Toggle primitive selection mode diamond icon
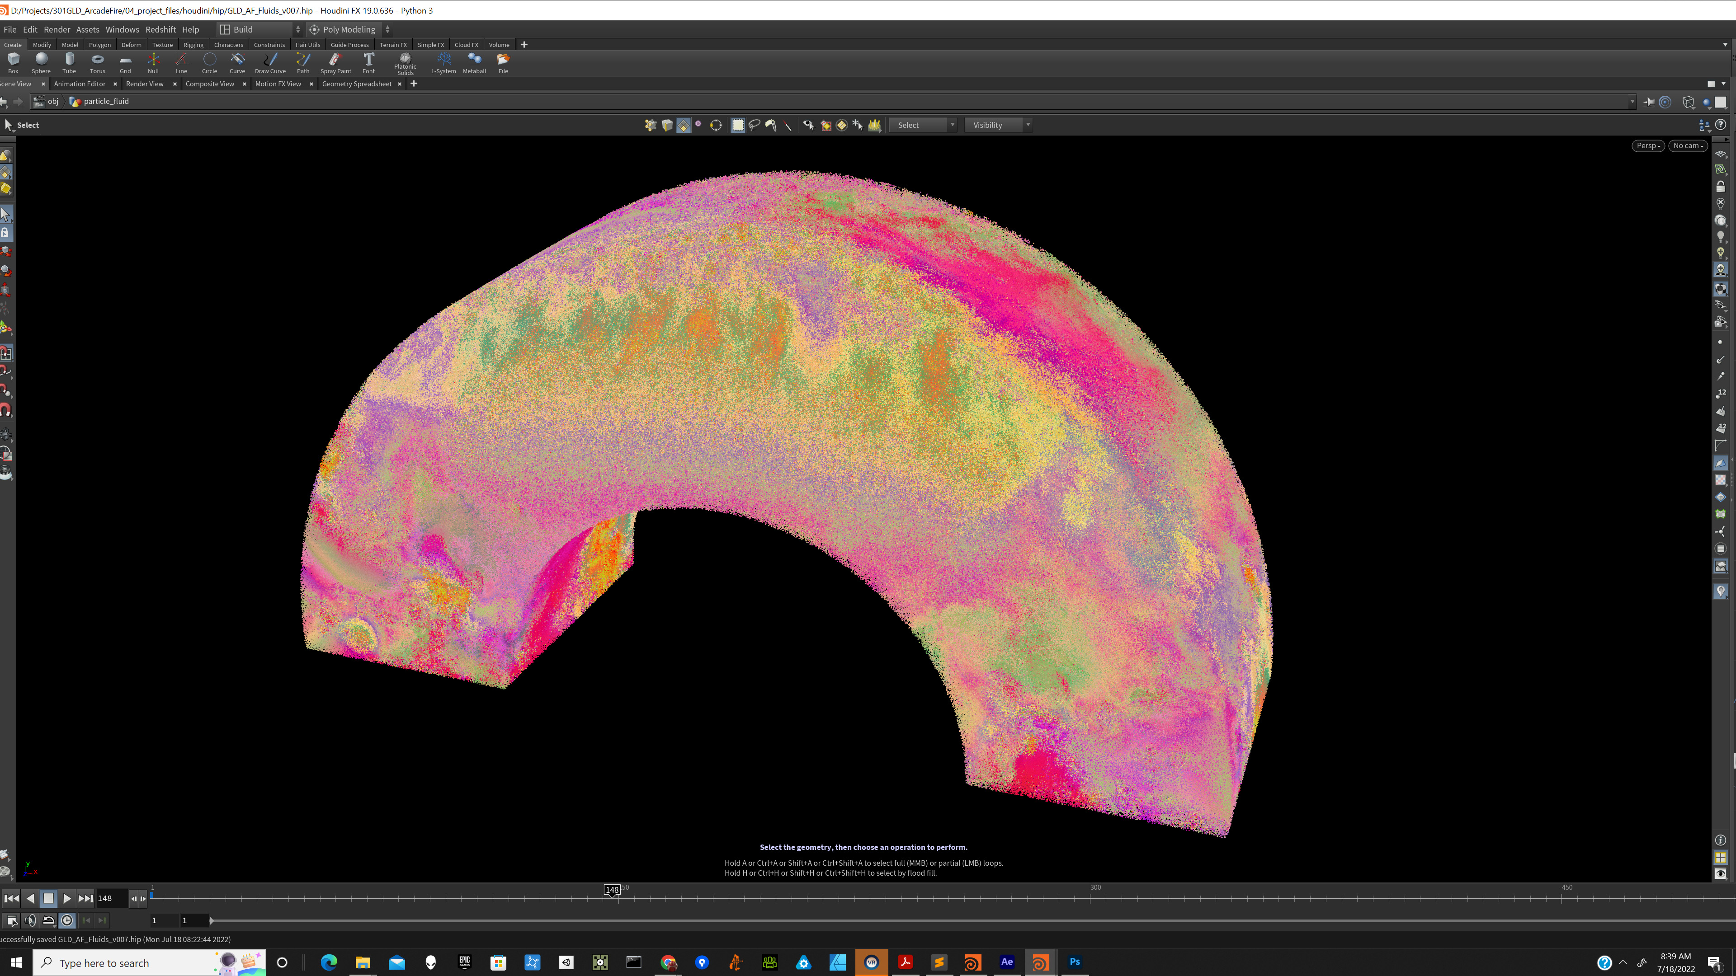1736x976 pixels. (684, 125)
